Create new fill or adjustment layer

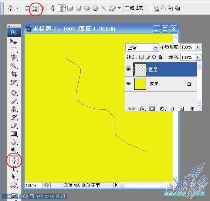[x=162, y=109]
